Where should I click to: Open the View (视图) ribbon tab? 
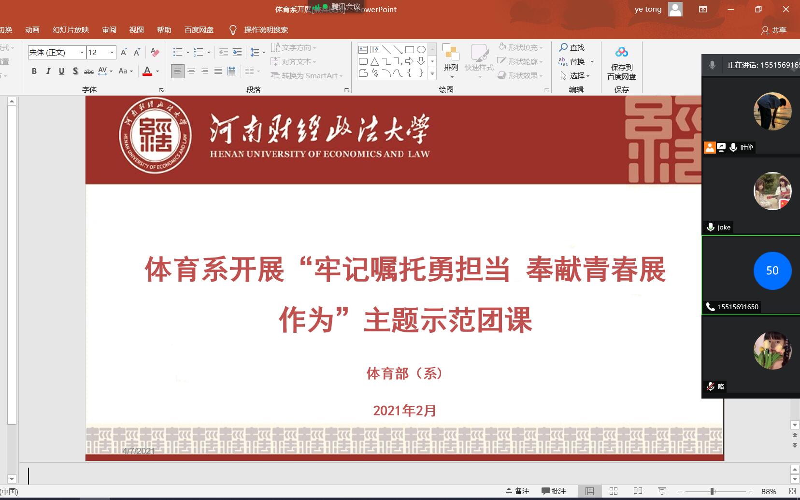(x=136, y=30)
